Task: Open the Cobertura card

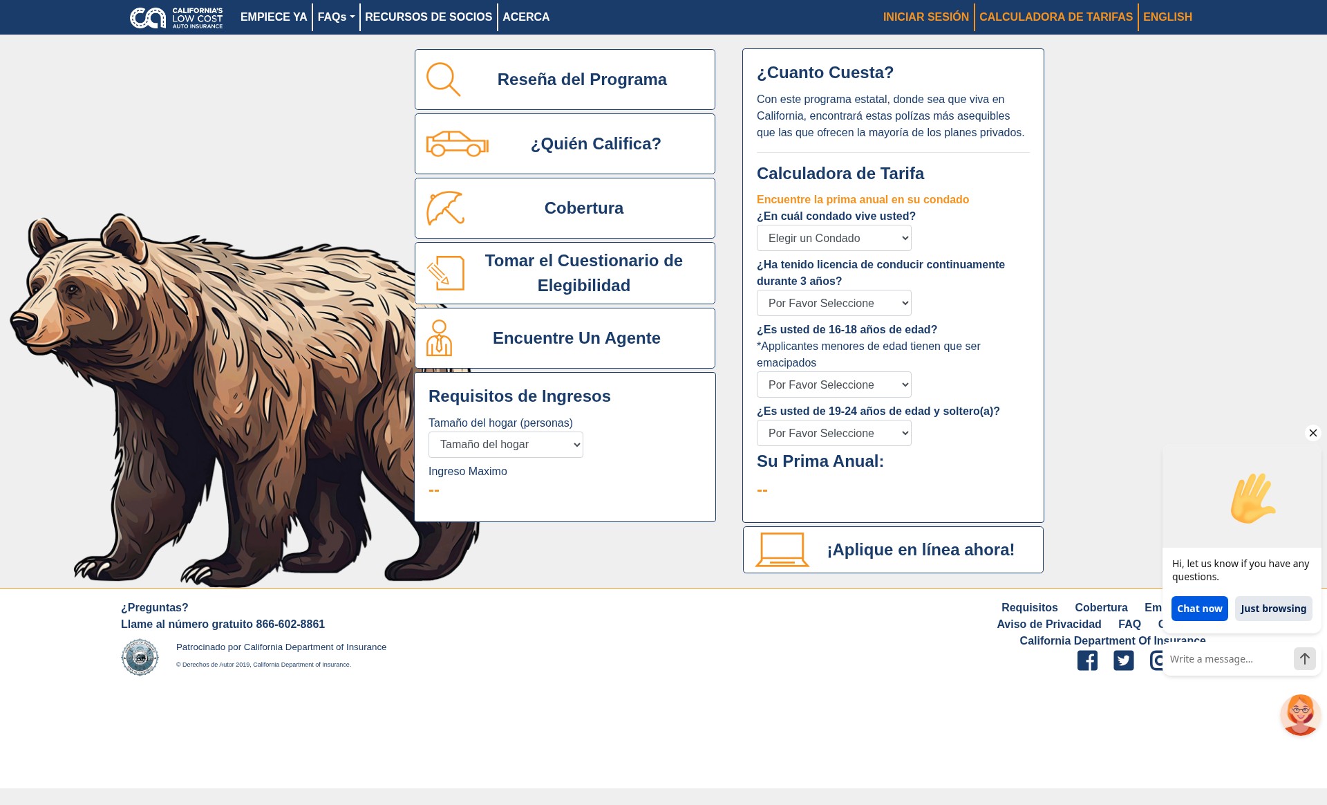Action: click(x=565, y=208)
